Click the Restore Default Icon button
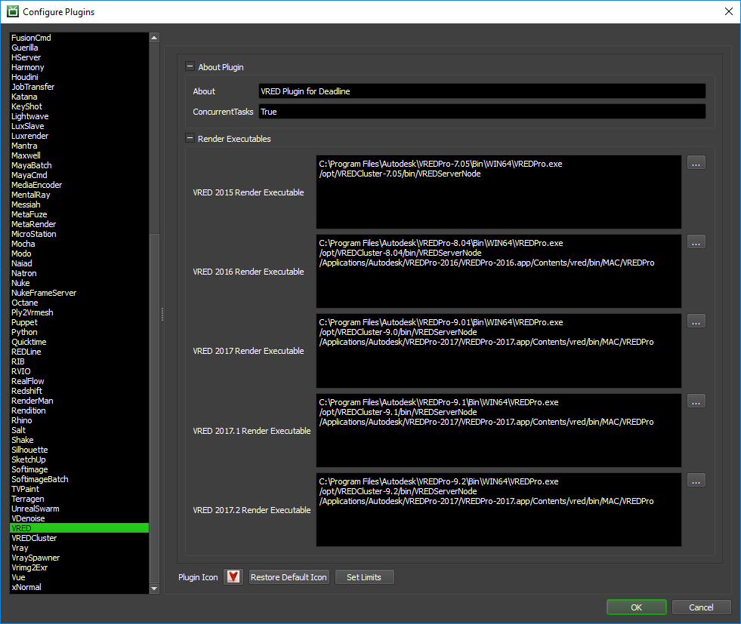This screenshot has width=741, height=624. click(289, 576)
